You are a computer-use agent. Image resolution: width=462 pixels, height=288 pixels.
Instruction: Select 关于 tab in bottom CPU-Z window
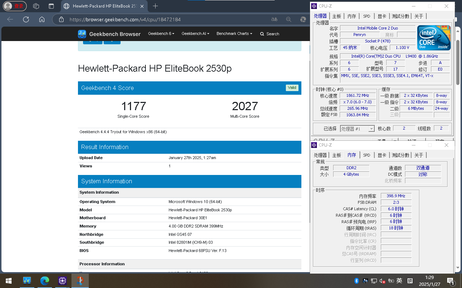click(419, 155)
